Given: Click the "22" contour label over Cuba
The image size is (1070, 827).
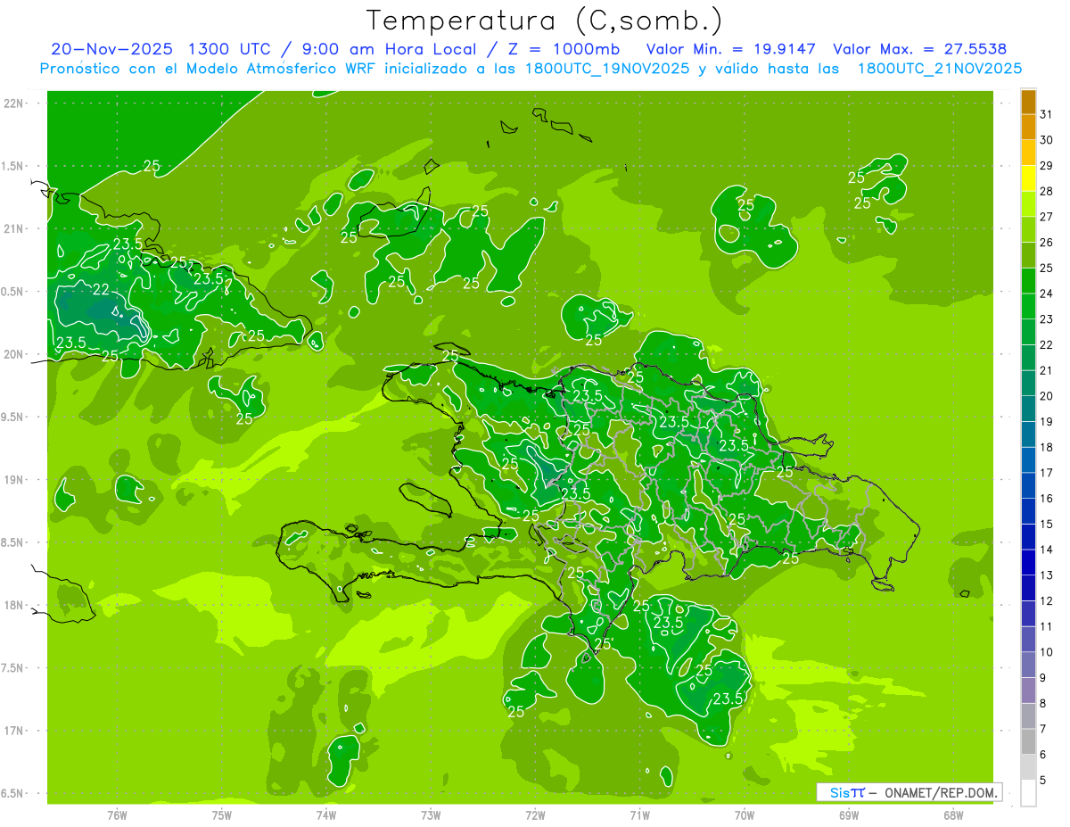Looking at the screenshot, I should pos(101,290).
